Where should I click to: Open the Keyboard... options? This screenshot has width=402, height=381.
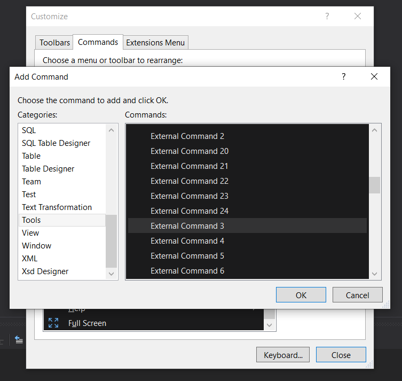click(x=283, y=355)
